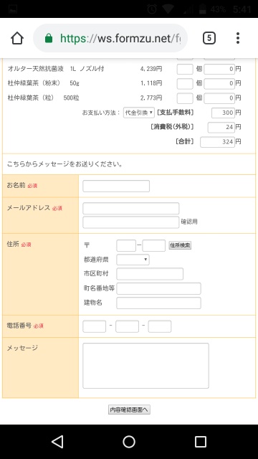The image size is (258, 459).
Task: Click the 市区町村 city input field
Action: tap(150, 274)
